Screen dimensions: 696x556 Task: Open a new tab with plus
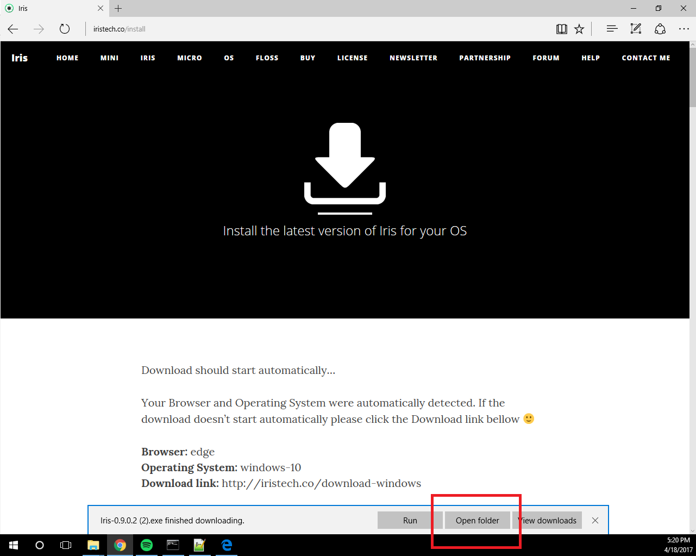pyautogui.click(x=118, y=8)
